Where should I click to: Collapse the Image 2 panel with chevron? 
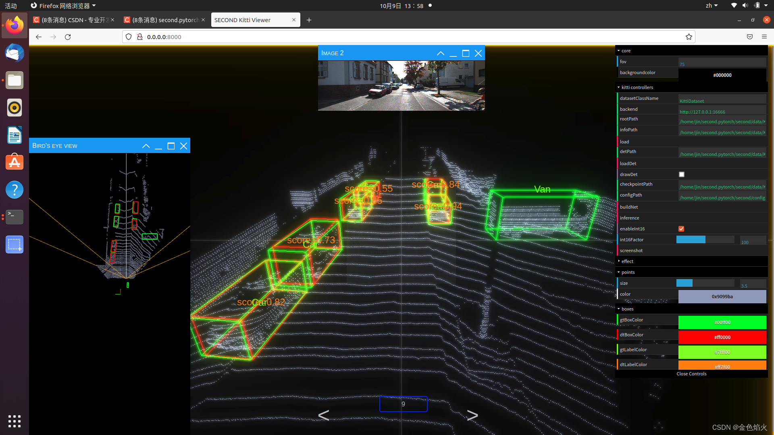(x=441, y=53)
